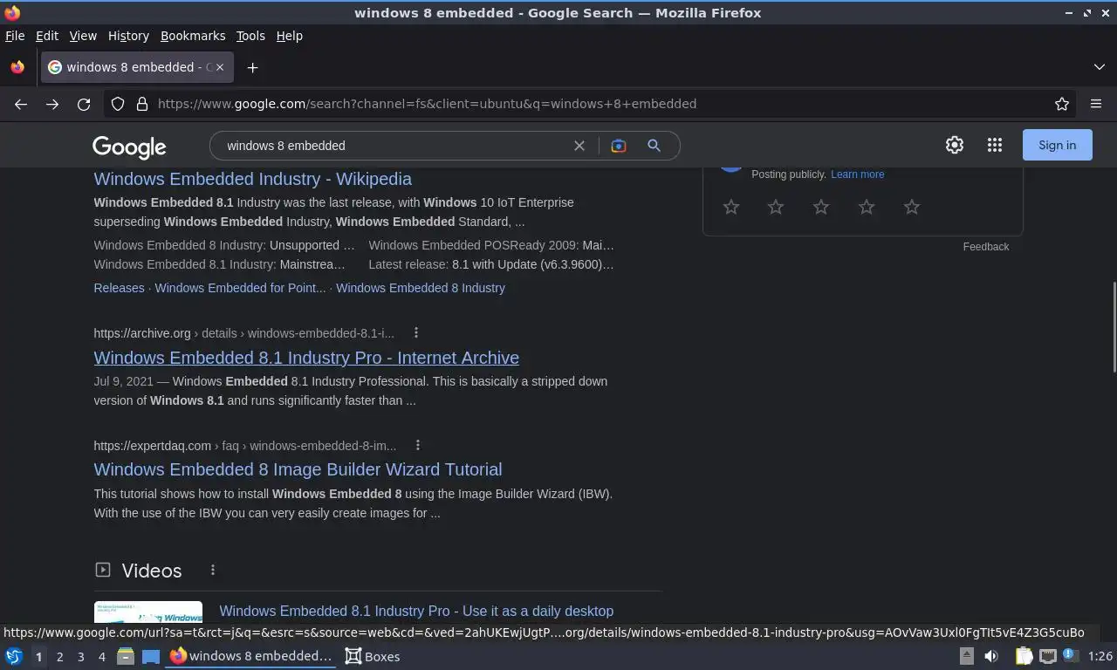Viewport: 1117px width, 670px height.
Task: Open the Help menu
Action: [290, 36]
